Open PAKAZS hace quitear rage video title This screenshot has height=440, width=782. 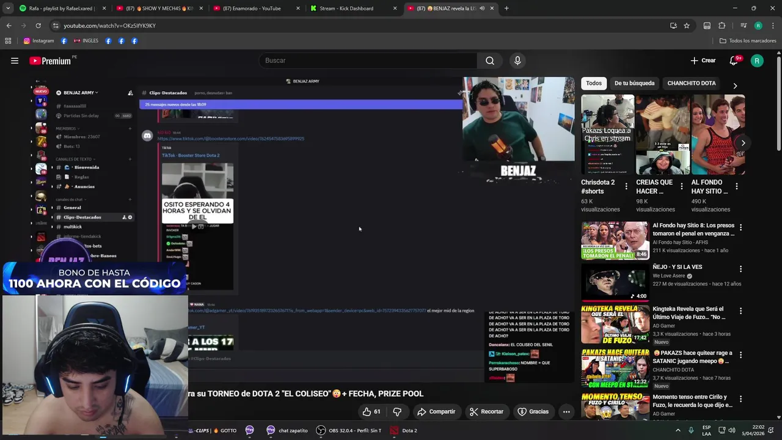click(692, 357)
